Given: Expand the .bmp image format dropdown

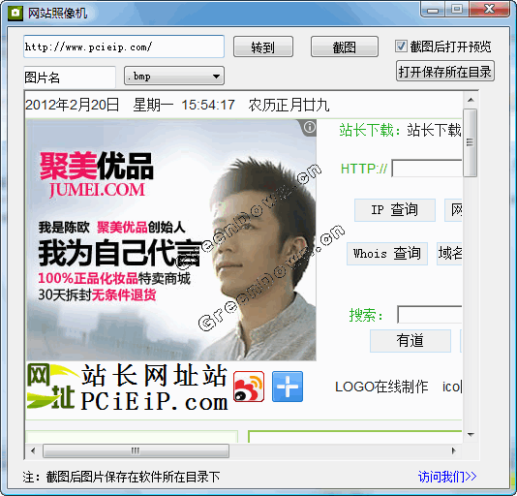Looking at the screenshot, I should pyautogui.click(x=174, y=76).
